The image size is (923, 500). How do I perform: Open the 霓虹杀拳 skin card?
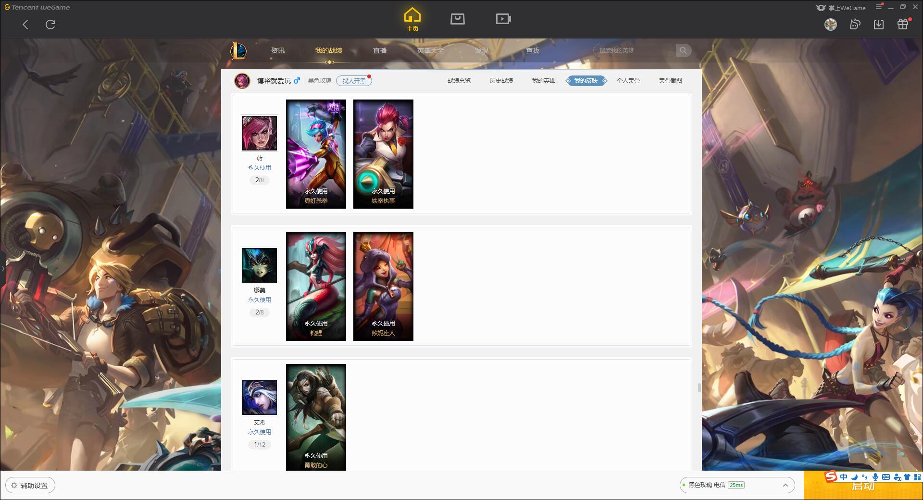[316, 154]
